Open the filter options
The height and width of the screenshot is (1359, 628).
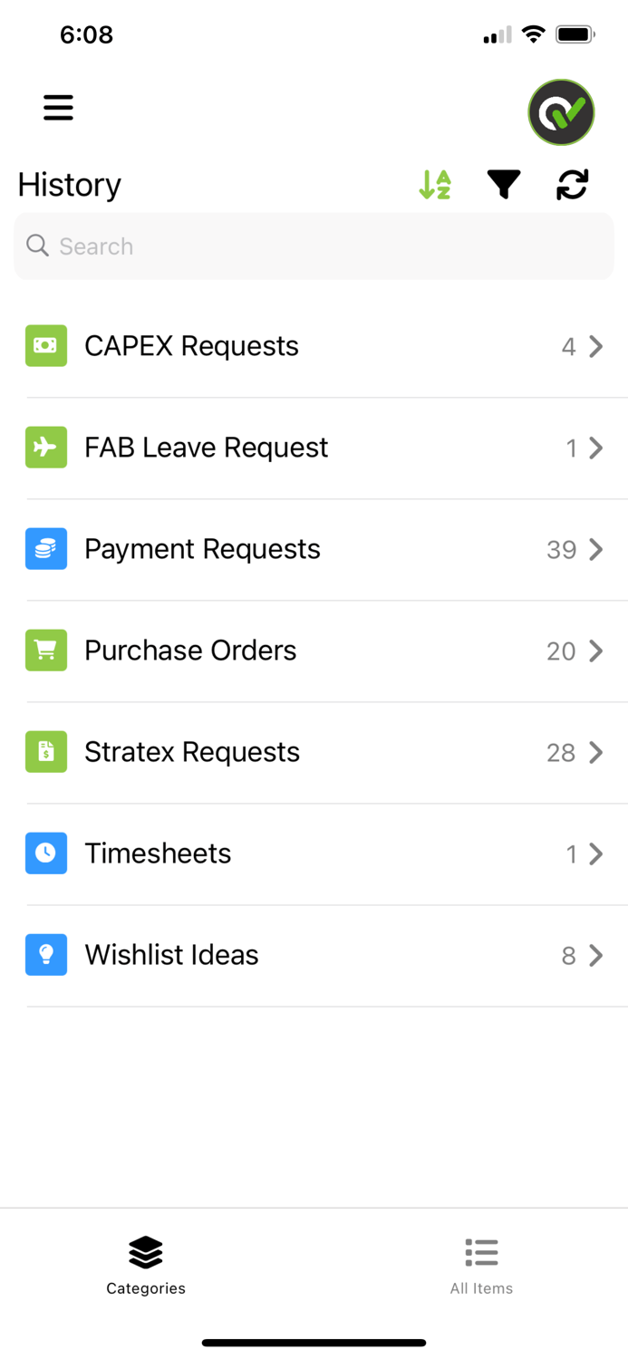pos(504,184)
